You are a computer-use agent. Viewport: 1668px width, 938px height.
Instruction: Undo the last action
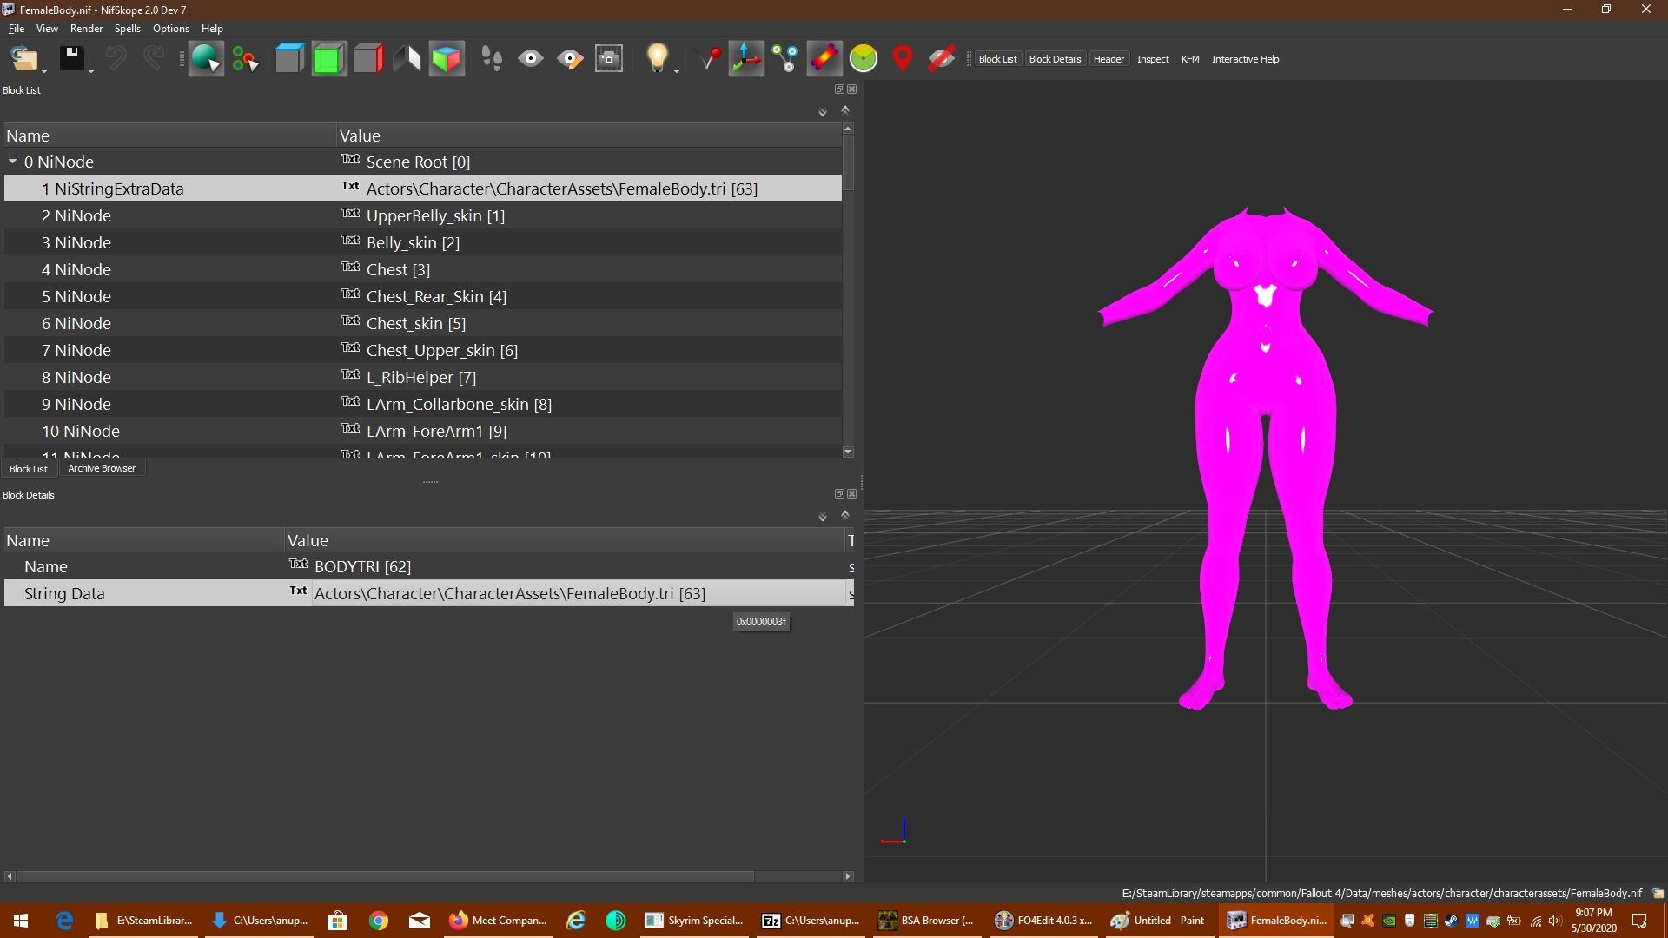pyautogui.click(x=116, y=59)
